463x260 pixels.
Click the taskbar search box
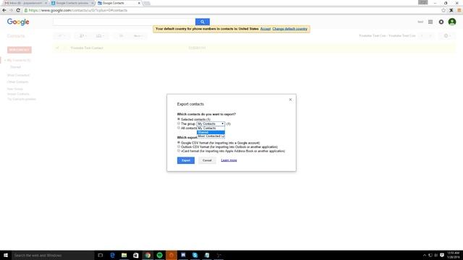click(53, 255)
